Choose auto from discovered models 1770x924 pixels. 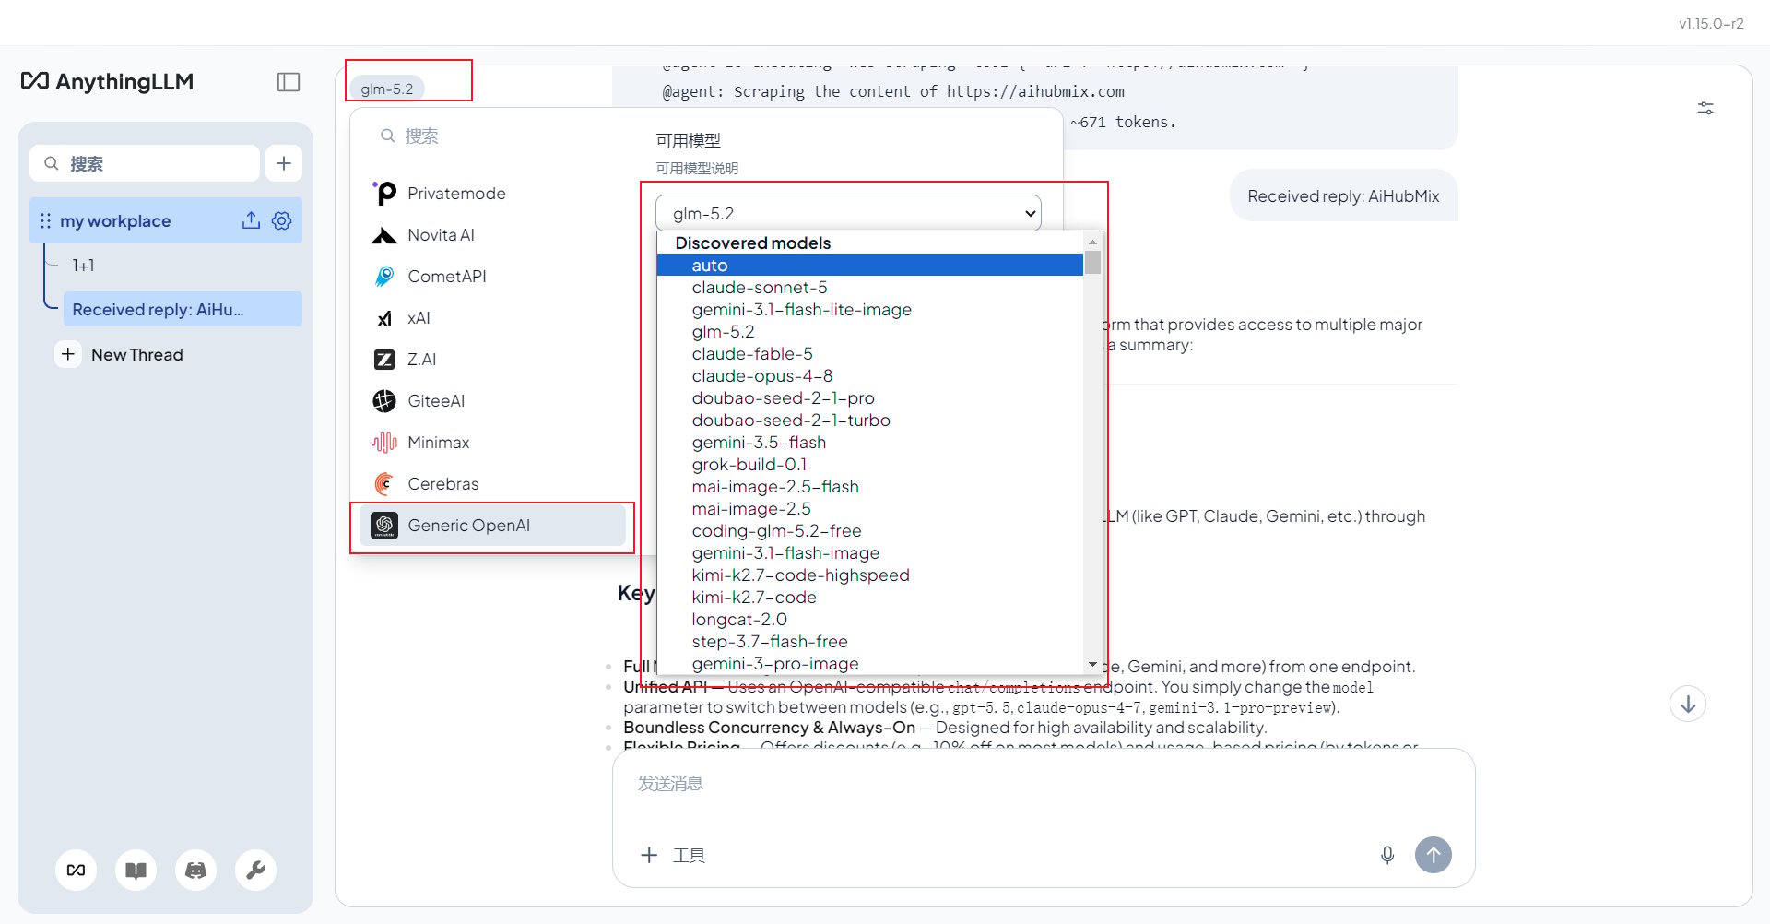870,266
